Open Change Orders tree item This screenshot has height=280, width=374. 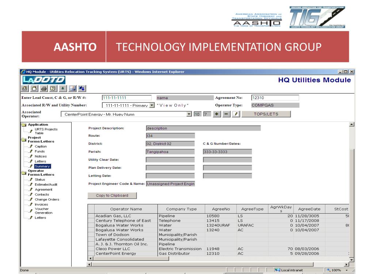(47, 199)
